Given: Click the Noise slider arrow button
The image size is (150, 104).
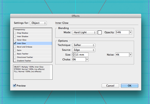Looking at the screenshot, I should point(130,55).
